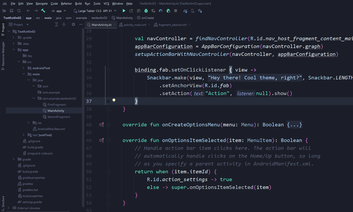353x212 pixels.
Task: Switch to the activity_main.xml tab
Action: [x=135, y=25]
